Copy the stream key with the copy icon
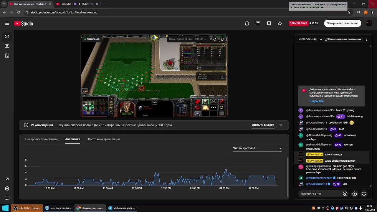This screenshot has height=212, width=377. (223, 39)
